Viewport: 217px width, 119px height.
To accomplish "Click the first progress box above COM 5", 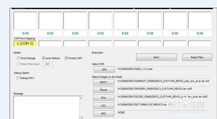I will (x=25, y=20).
